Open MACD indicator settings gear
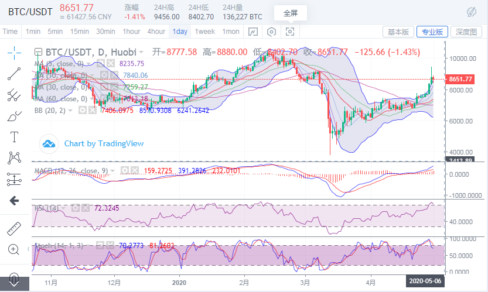Screen dimensions: 488x292 (x=124, y=170)
